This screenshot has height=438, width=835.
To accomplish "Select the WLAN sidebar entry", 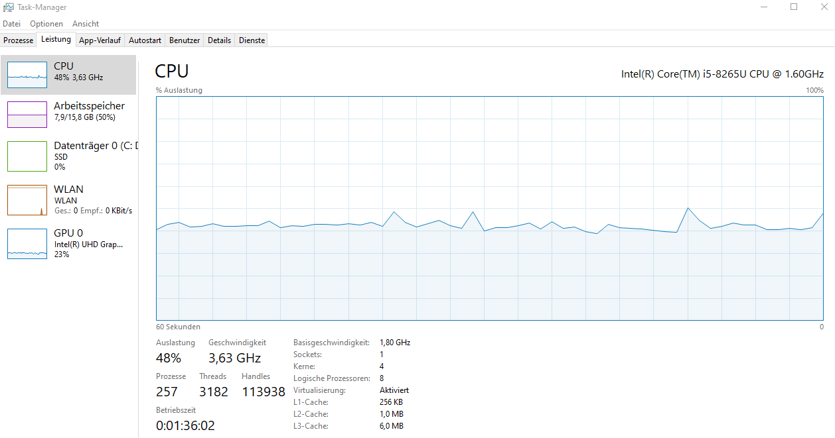I will click(68, 200).
